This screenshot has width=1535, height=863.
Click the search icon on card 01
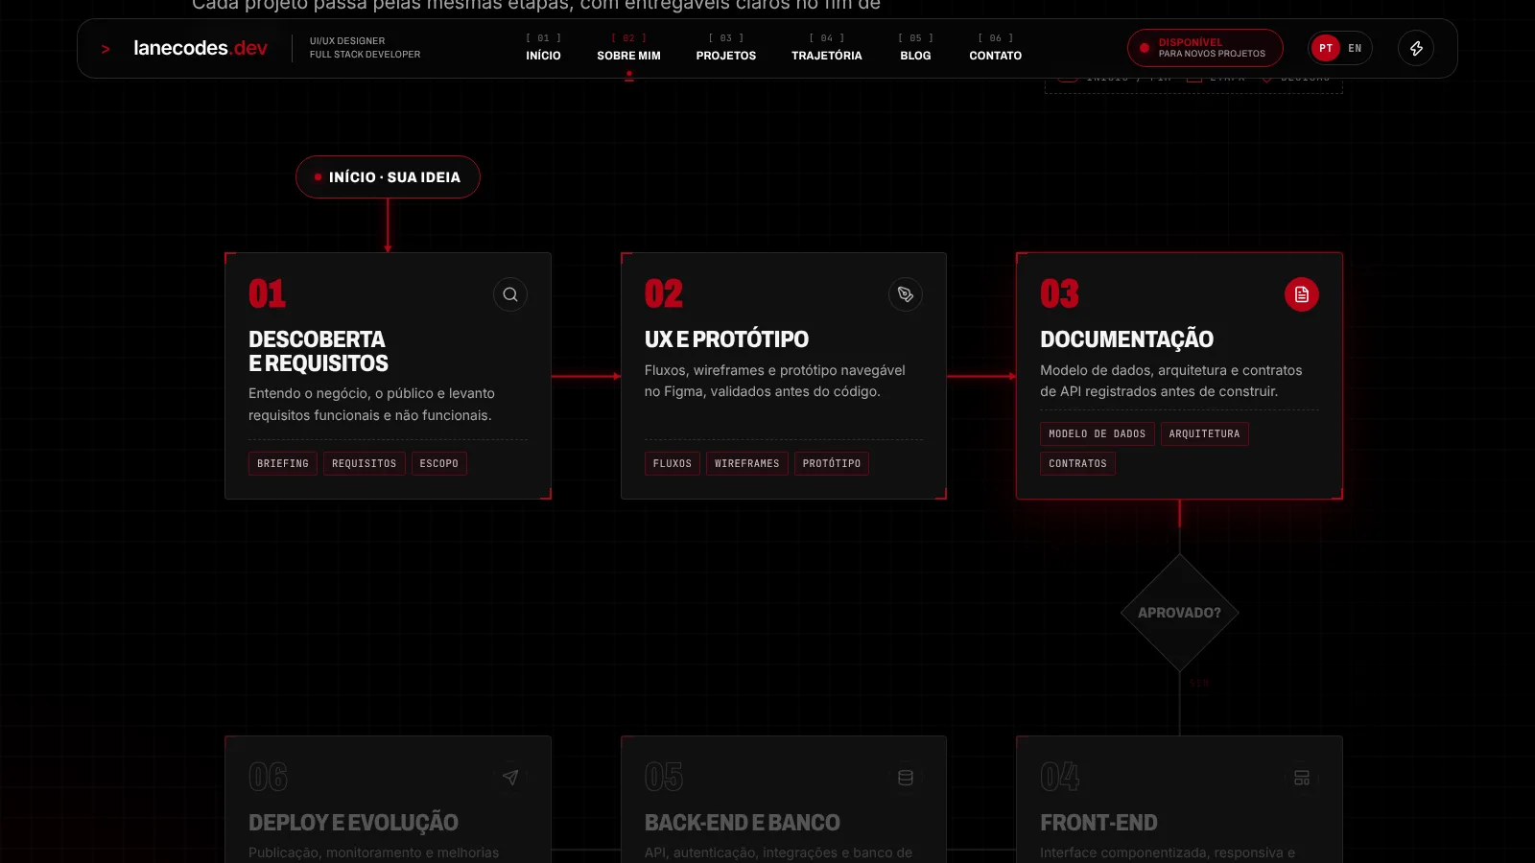tap(510, 294)
